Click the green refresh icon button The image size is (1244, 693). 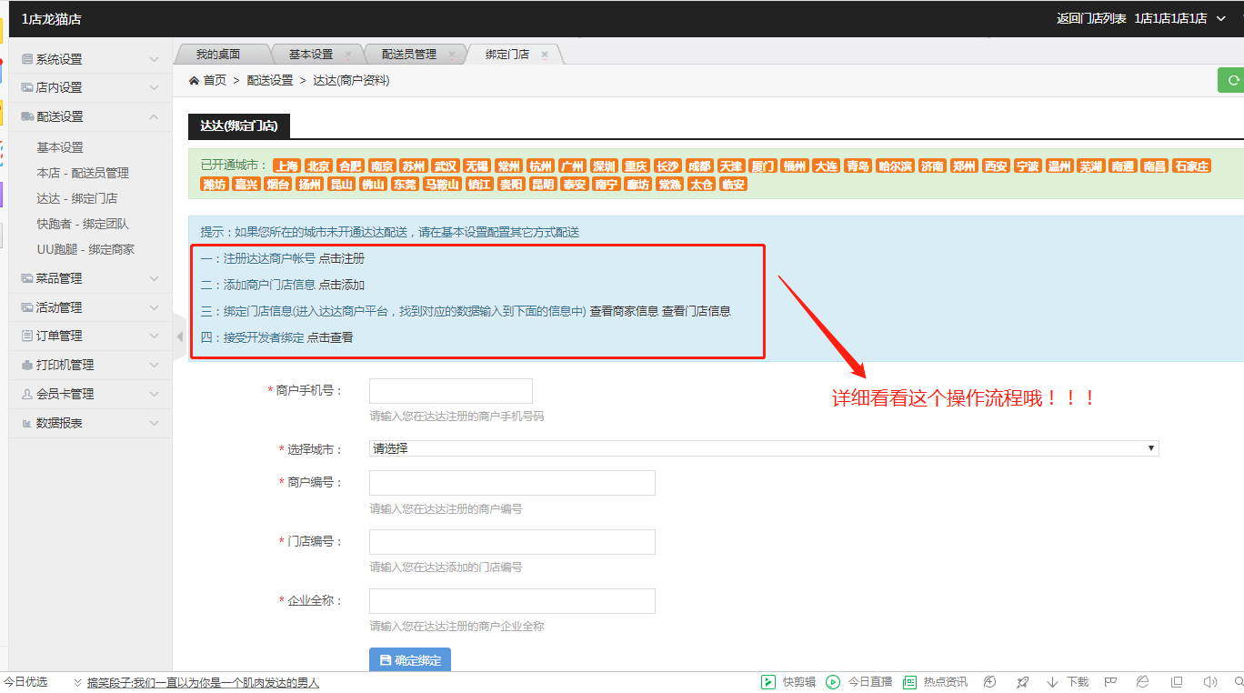(1233, 80)
